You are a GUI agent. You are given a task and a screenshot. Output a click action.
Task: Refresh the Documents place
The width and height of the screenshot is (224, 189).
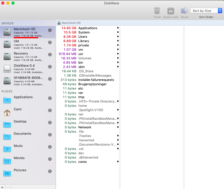click(50, 135)
